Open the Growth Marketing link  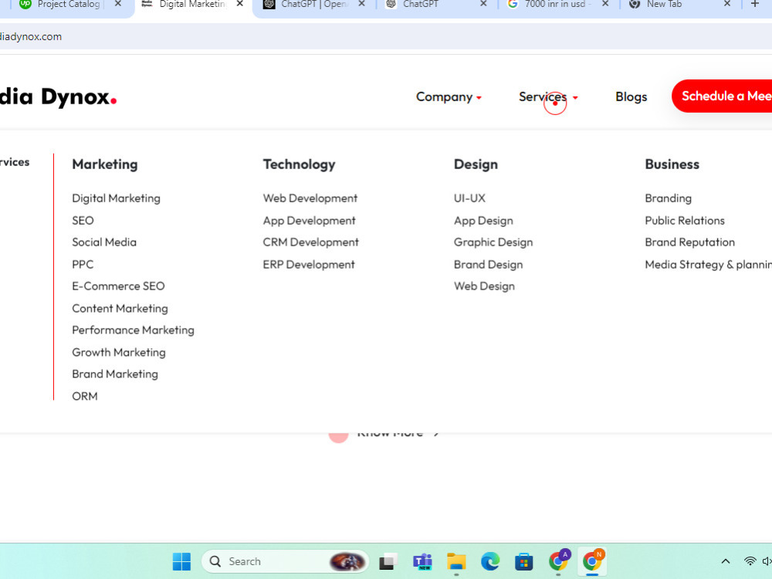[119, 353]
